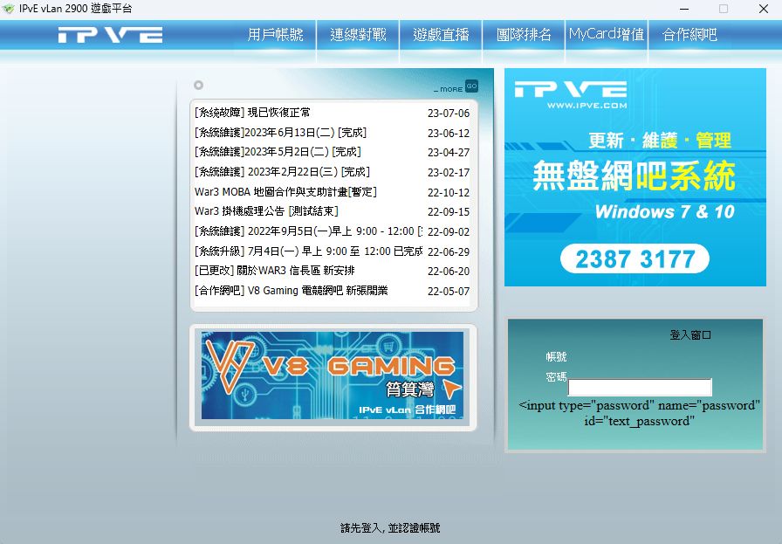The image size is (782, 544).
Task: Open news [合作網吧] V8 Gaming 電競網吧 新張開業
Action: (292, 291)
